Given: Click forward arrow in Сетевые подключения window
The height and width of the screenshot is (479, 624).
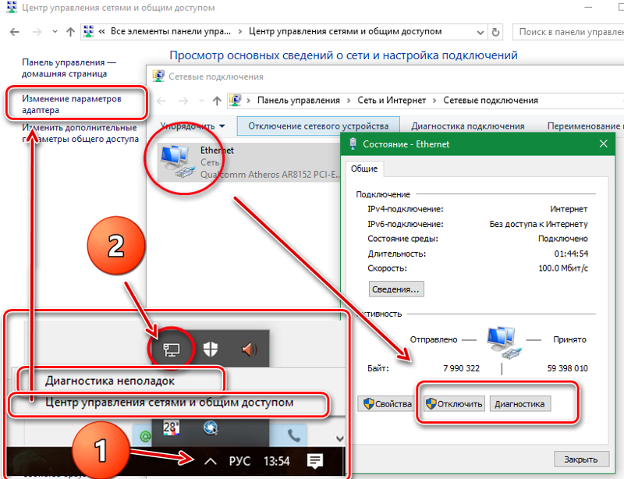Looking at the screenshot, I should coord(183,101).
